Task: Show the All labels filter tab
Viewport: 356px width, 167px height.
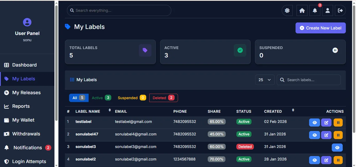Action: 79,98
